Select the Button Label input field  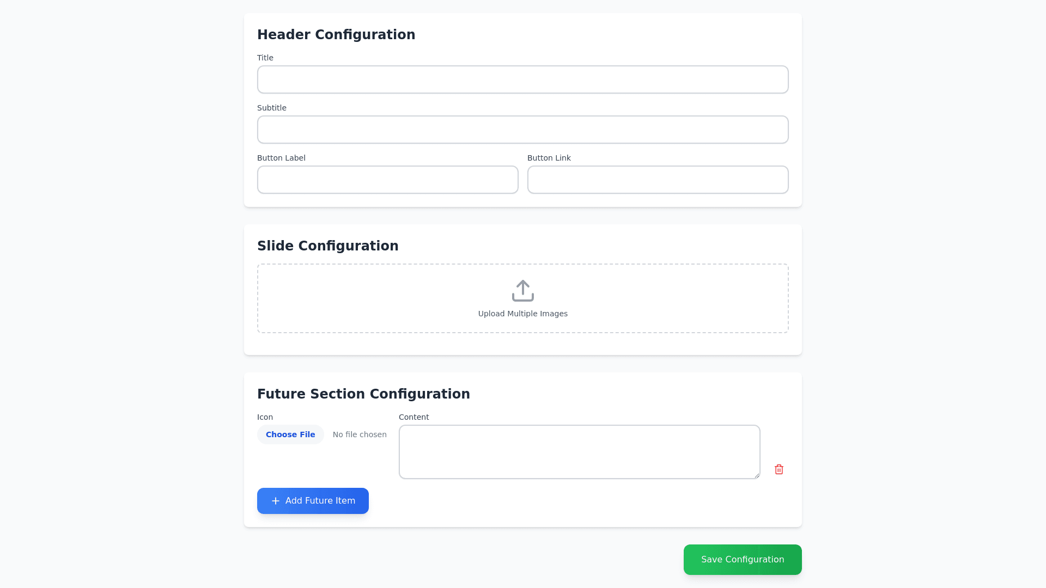pyautogui.click(x=387, y=180)
